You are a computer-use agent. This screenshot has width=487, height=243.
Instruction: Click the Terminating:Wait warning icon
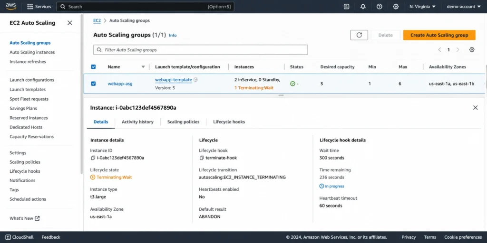pos(93,178)
